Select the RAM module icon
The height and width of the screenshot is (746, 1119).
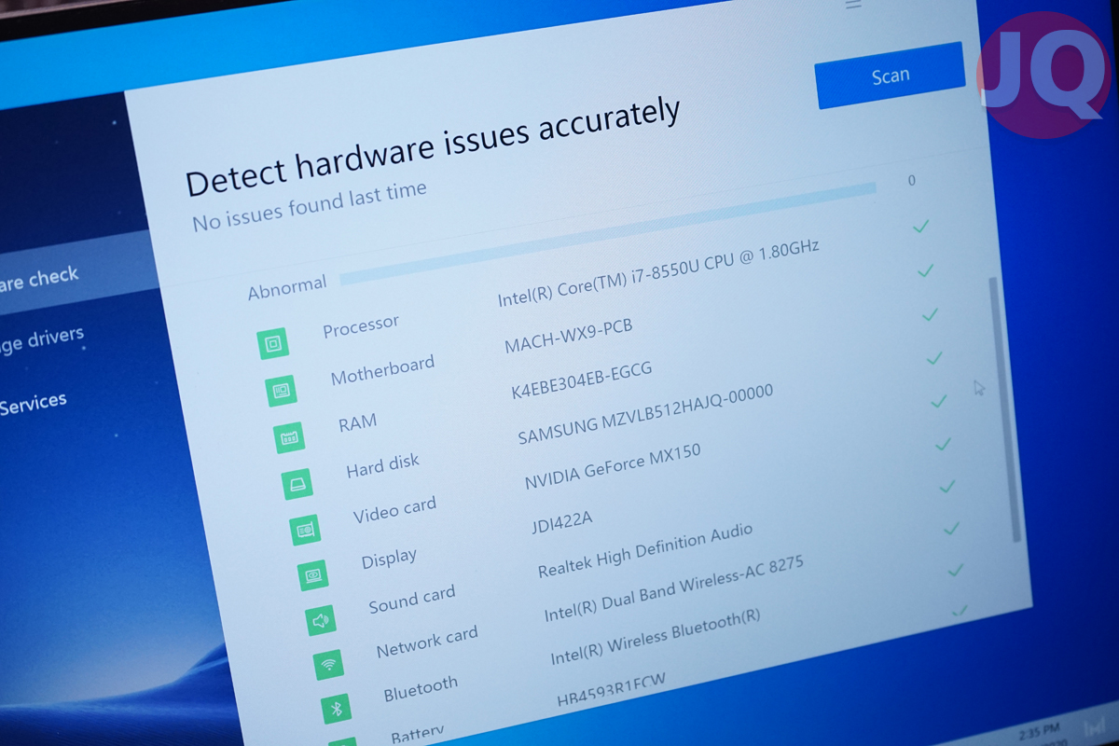pyautogui.click(x=289, y=436)
